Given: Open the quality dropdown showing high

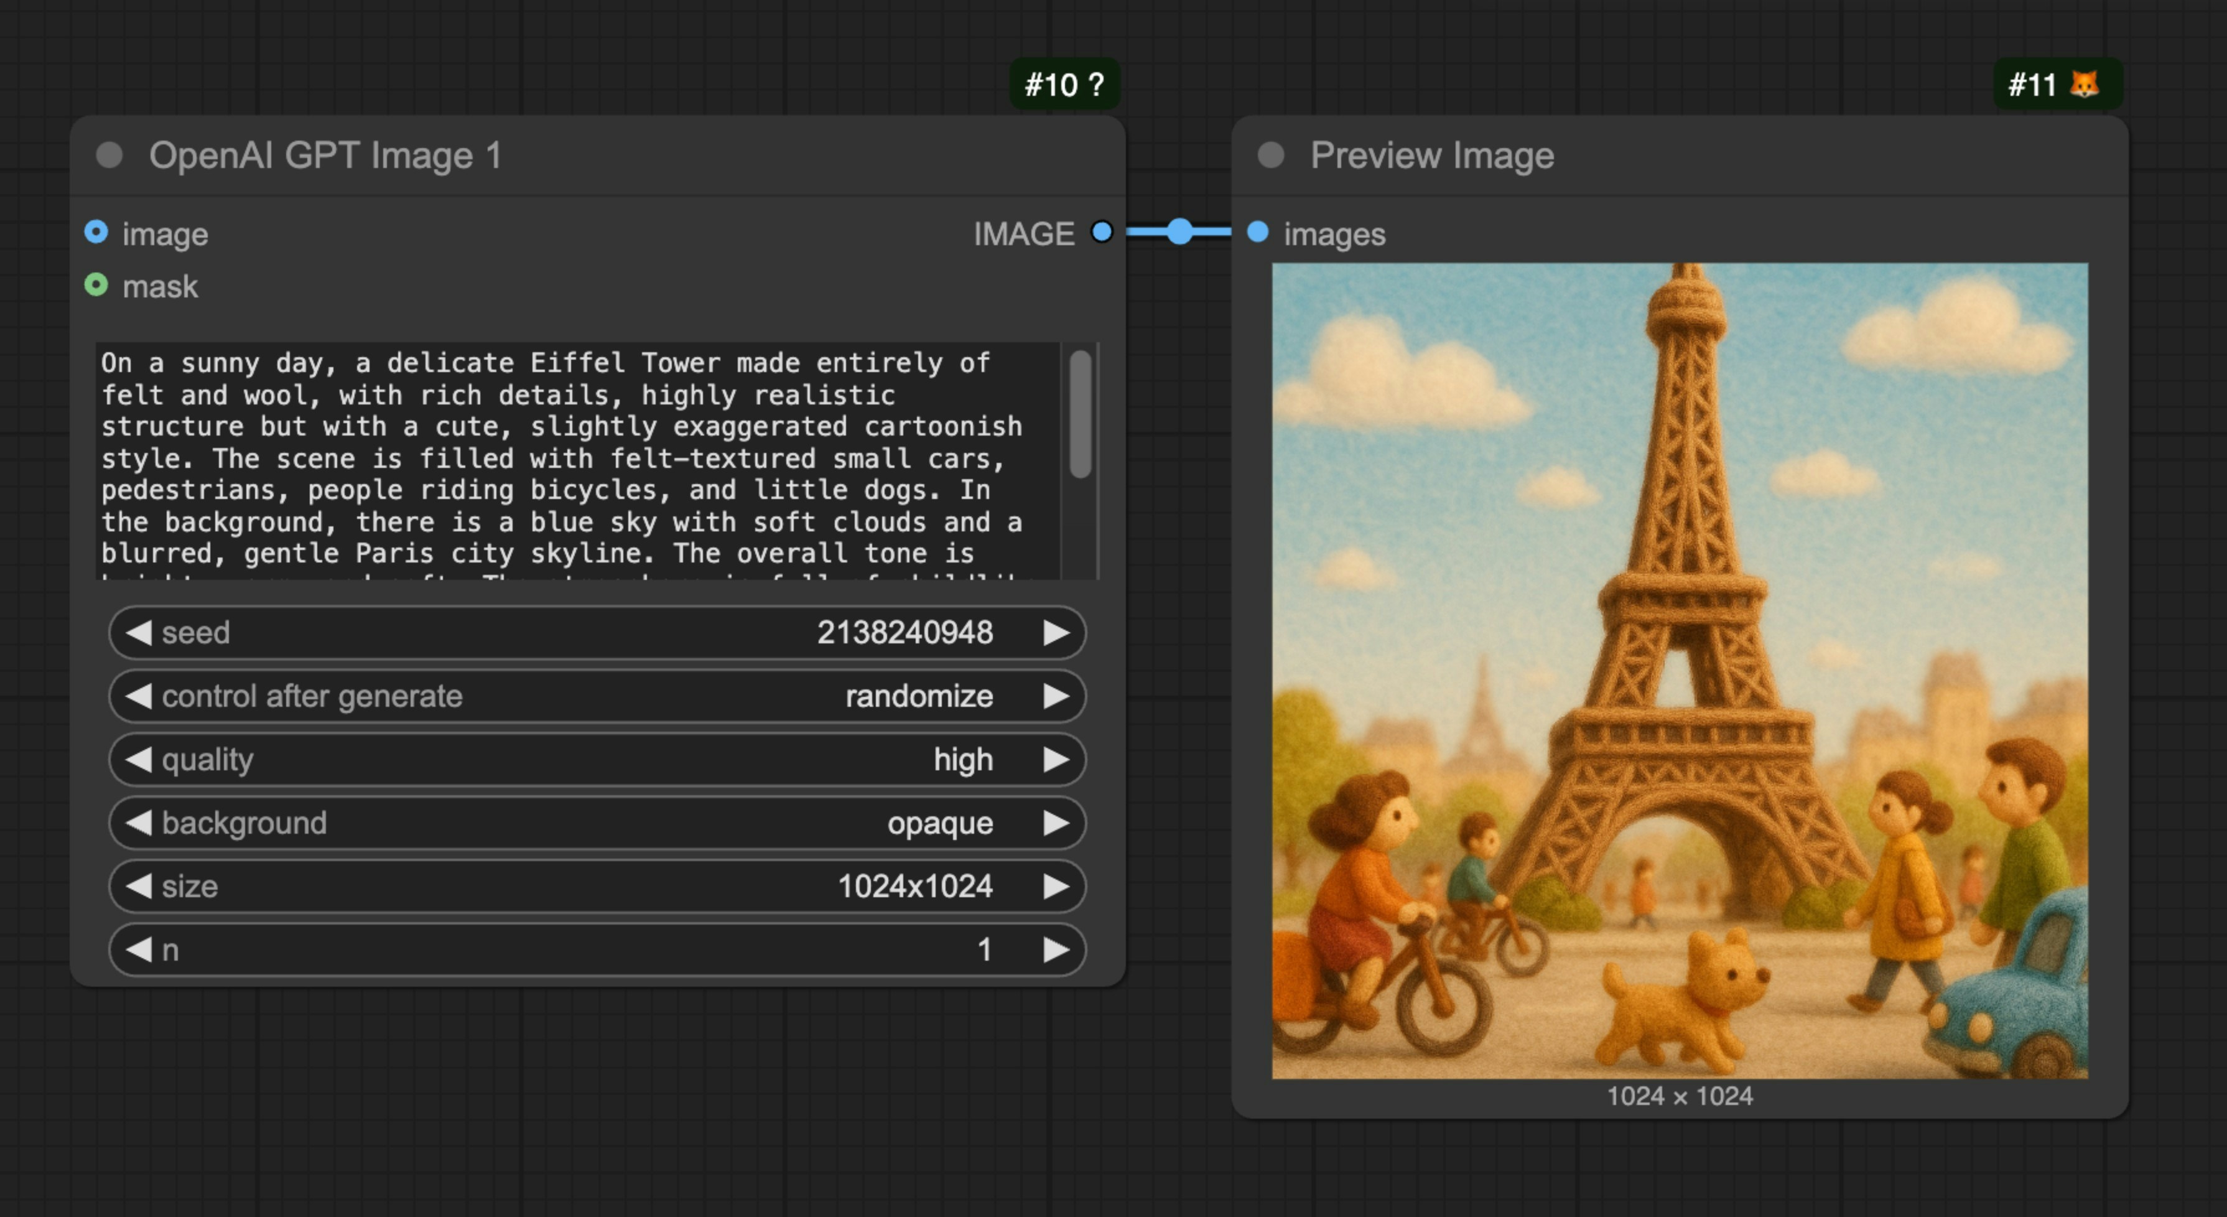Looking at the screenshot, I should click(x=962, y=760).
